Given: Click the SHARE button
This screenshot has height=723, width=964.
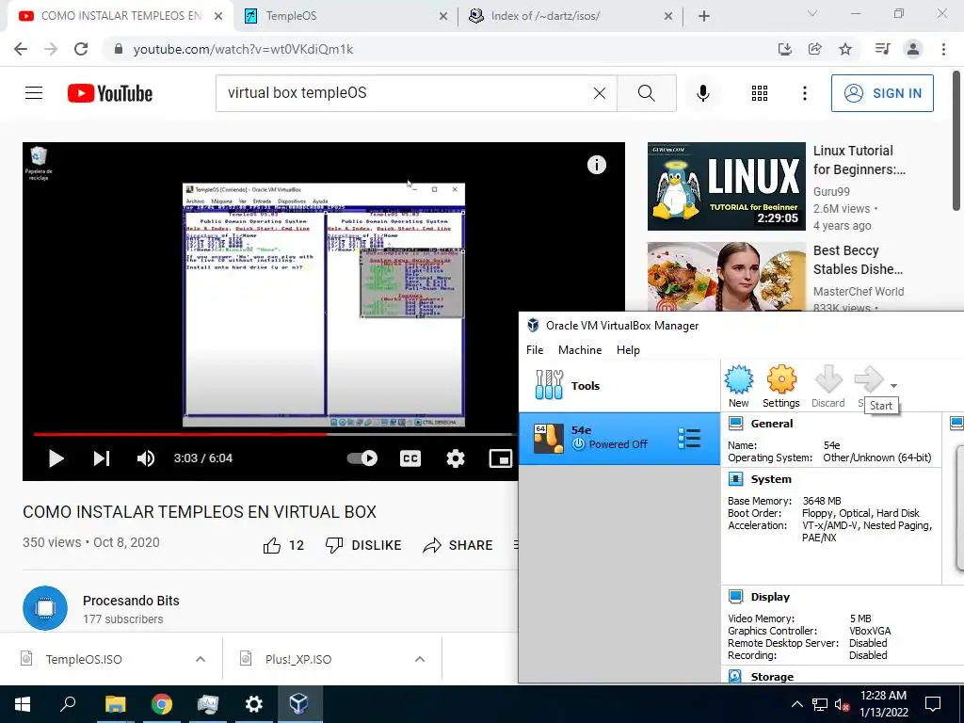Looking at the screenshot, I should tap(458, 545).
